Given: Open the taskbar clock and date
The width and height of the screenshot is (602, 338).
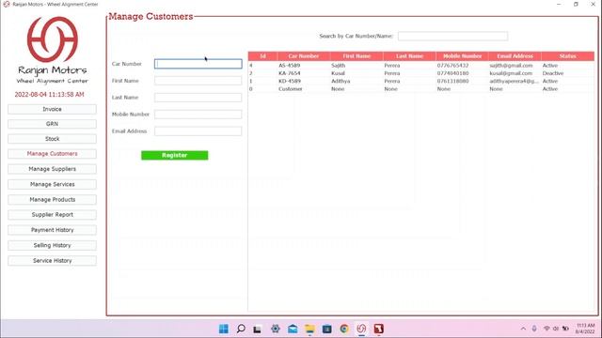Looking at the screenshot, I should click(585, 329).
